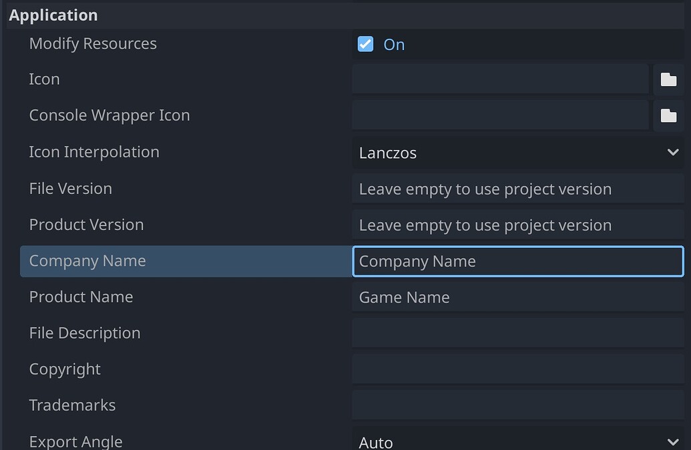Viewport: 691px width, 450px height.
Task: Open the file browser for the Icon property
Action: tap(669, 79)
